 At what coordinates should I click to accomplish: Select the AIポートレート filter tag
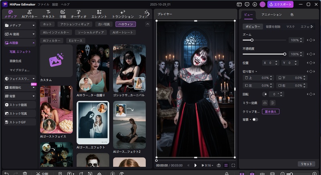click(x=123, y=33)
